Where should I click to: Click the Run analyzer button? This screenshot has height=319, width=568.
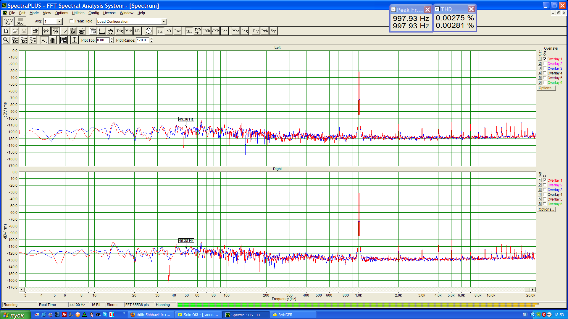8,21
